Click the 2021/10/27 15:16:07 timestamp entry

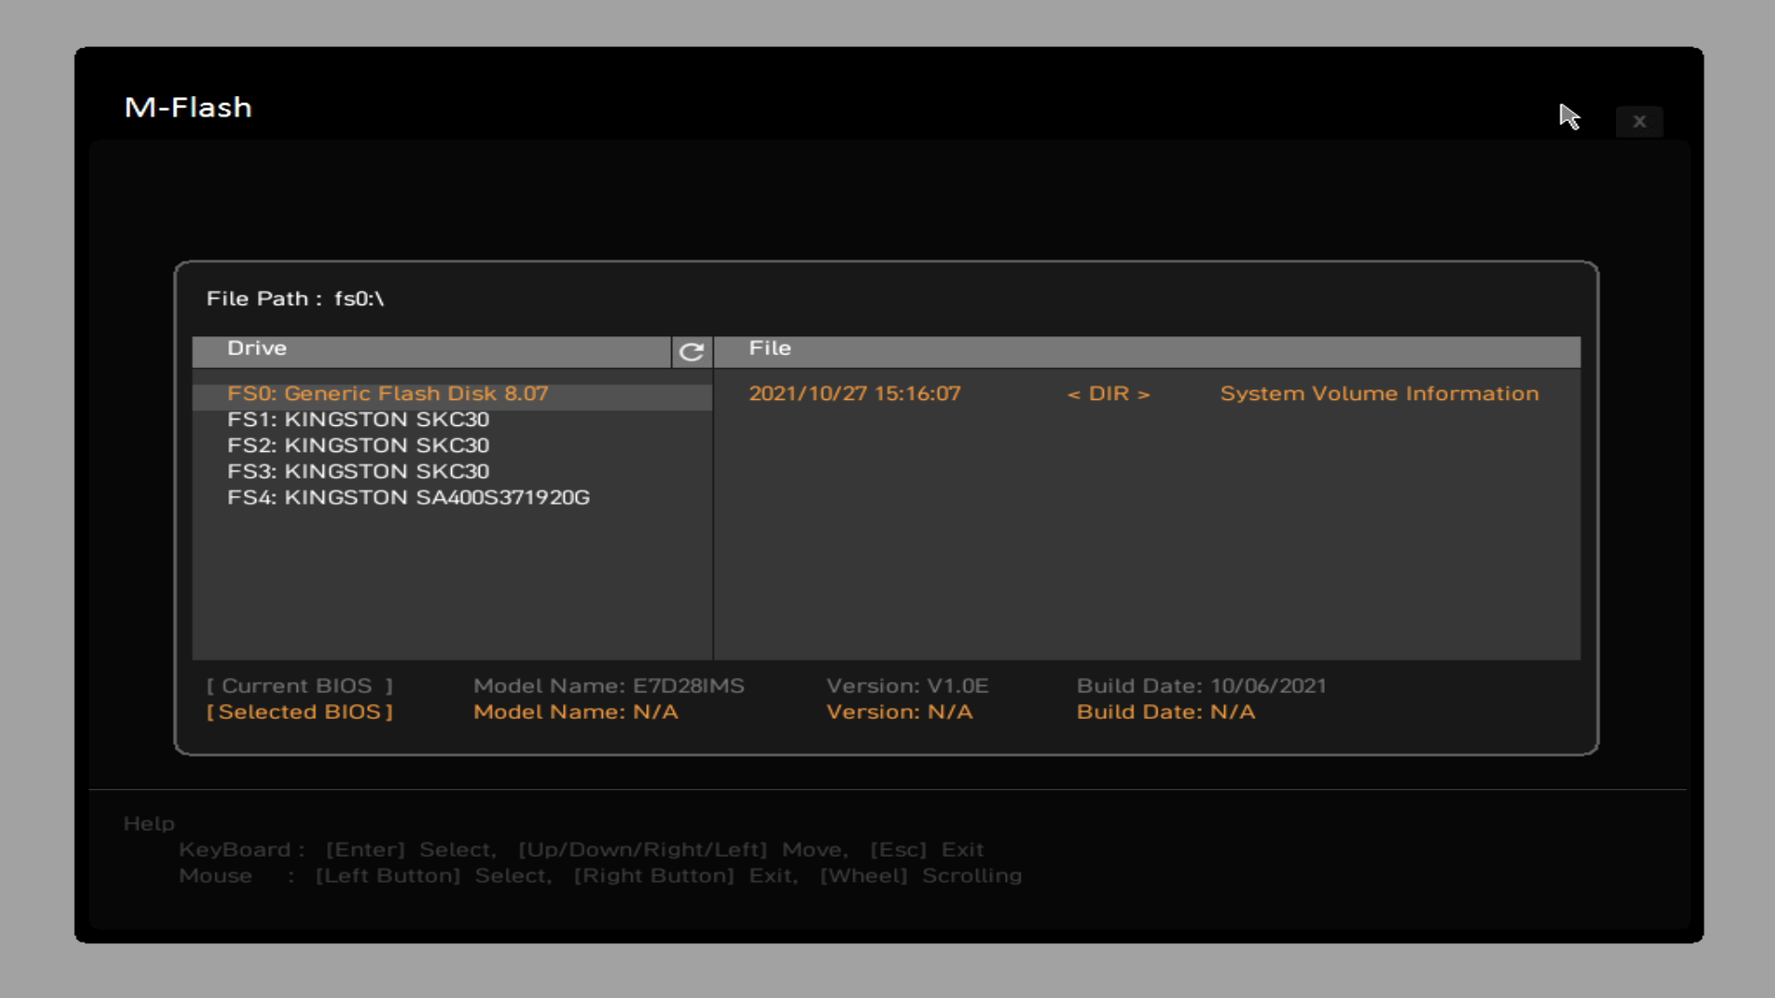[854, 394]
